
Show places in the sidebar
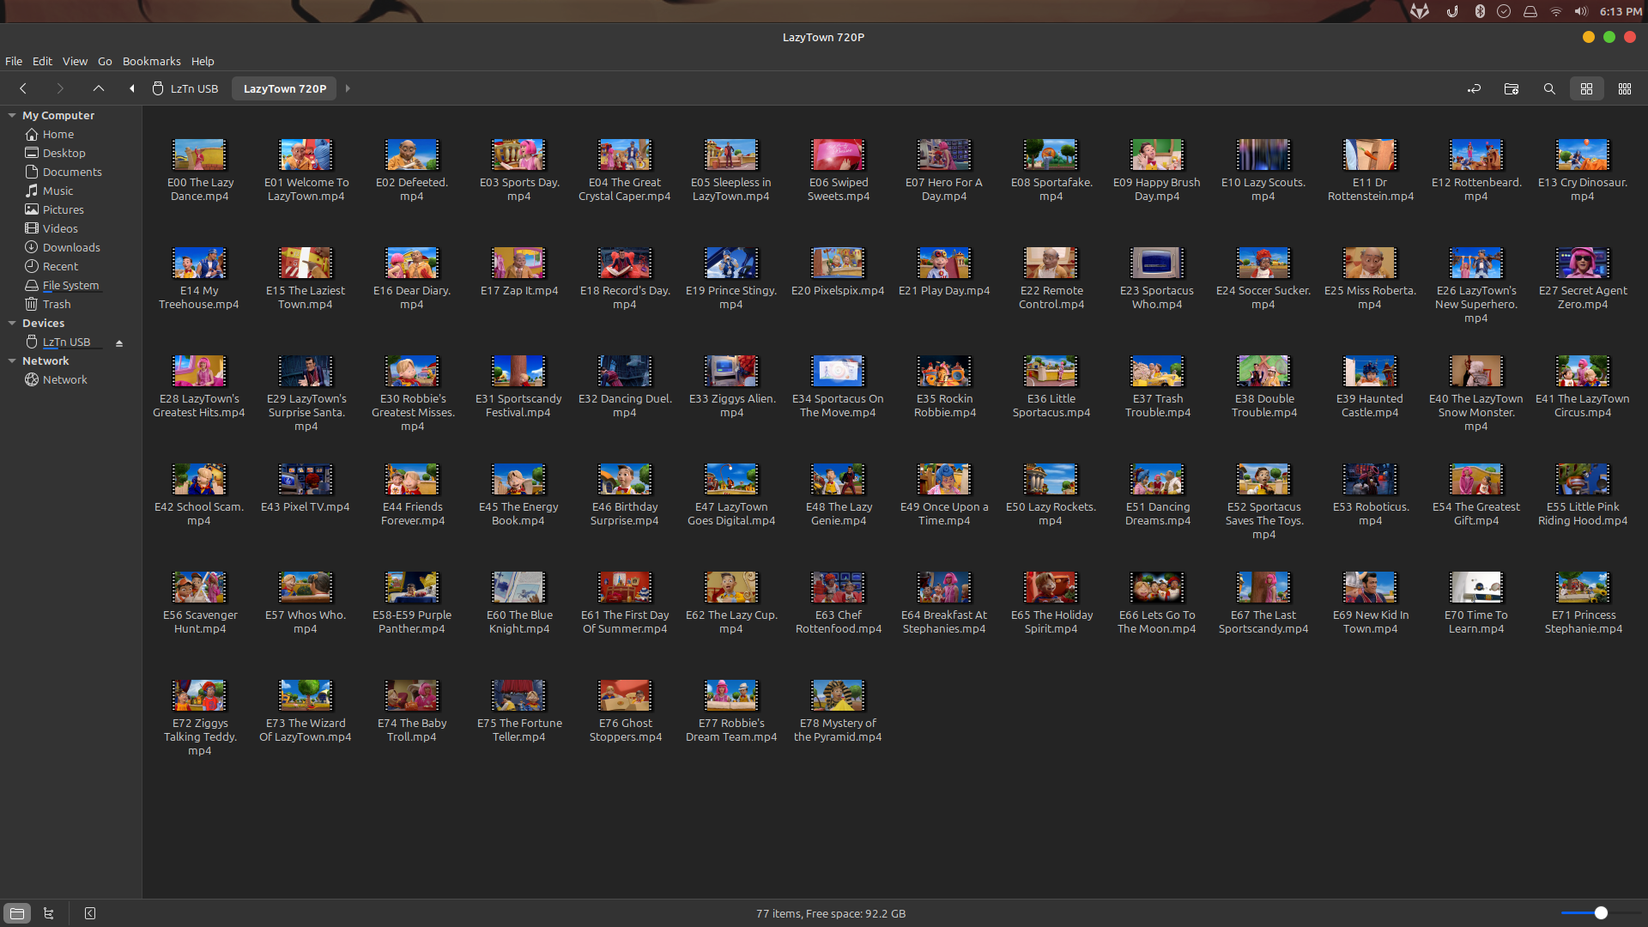(x=17, y=913)
